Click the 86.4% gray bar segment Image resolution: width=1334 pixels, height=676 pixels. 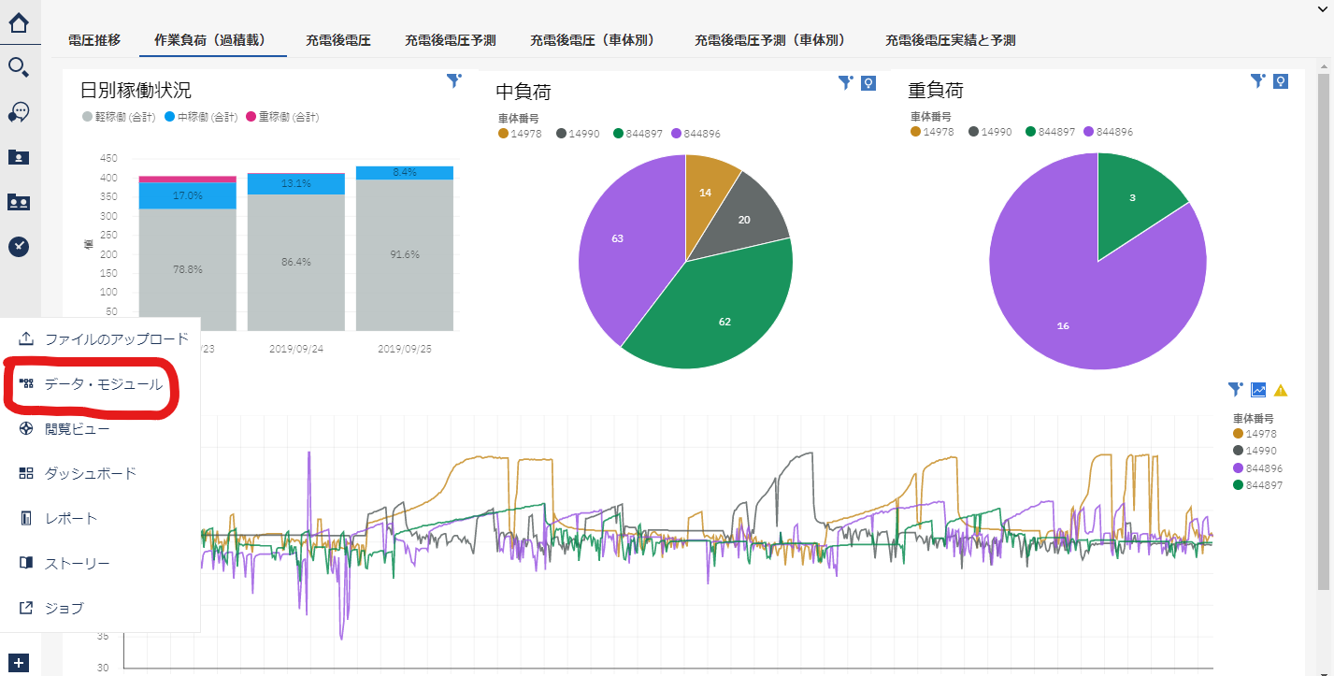pos(295,263)
